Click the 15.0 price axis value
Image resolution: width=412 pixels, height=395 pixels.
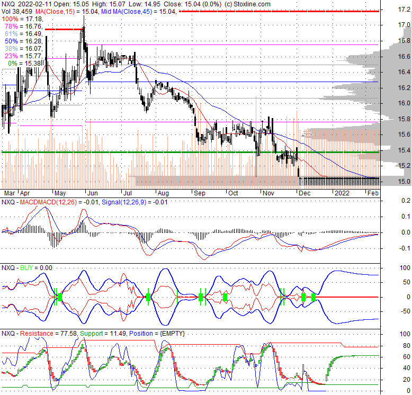tap(404, 182)
